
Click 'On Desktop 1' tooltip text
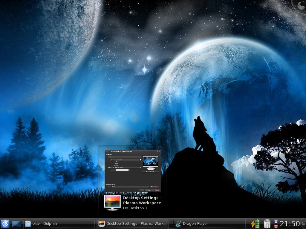point(135,208)
